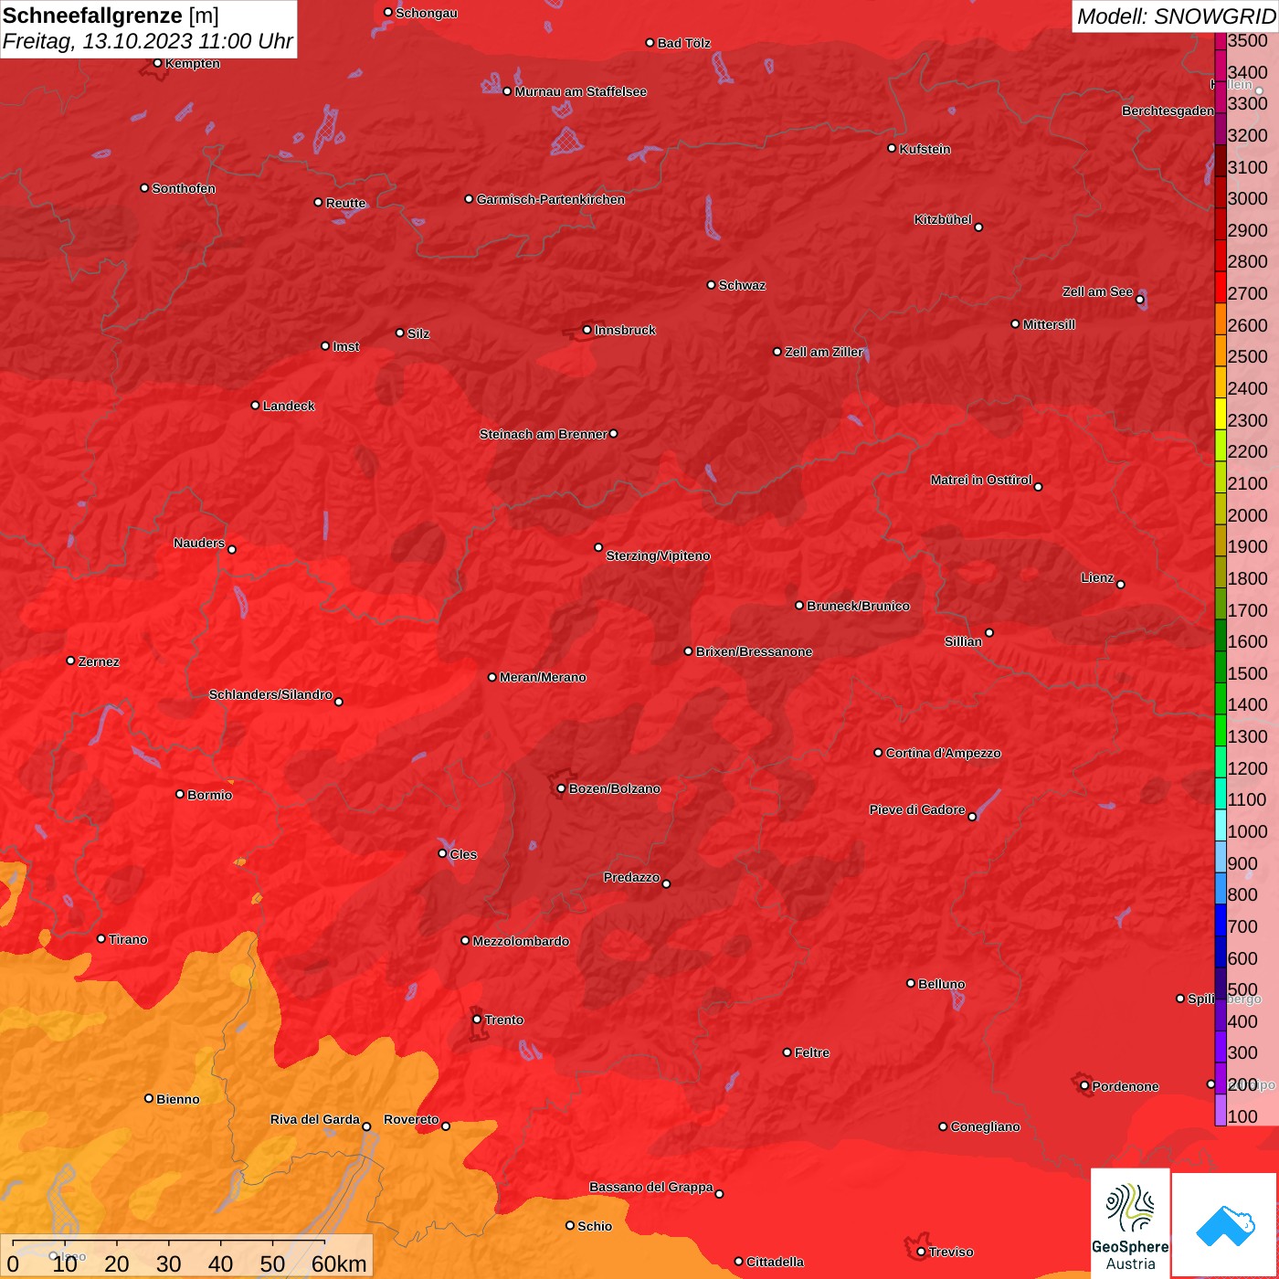Click the date line "Freitag, 13.10.2023 11:00 Uhr"
Screen dimensions: 1279x1279
point(147,41)
